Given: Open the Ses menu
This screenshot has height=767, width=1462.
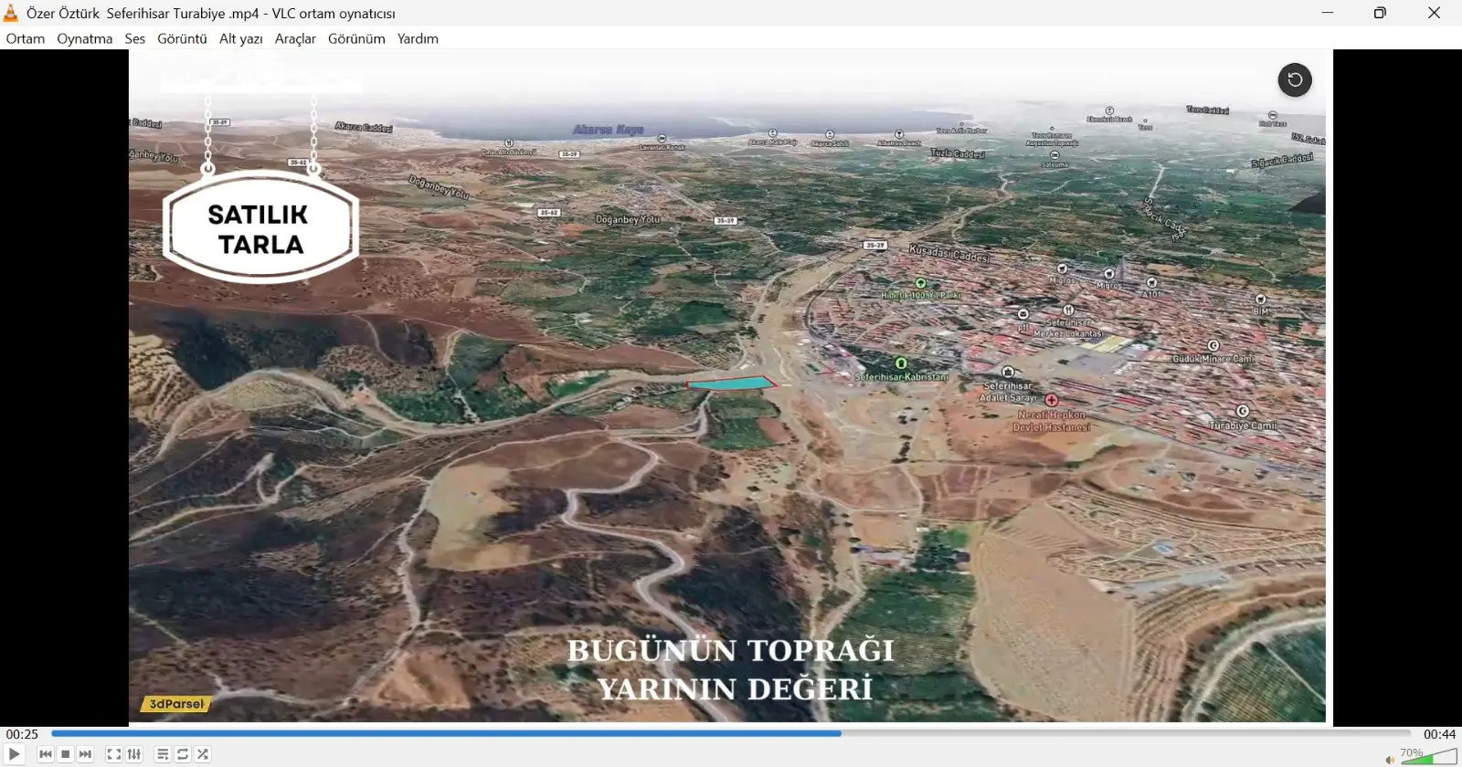Looking at the screenshot, I should pyautogui.click(x=135, y=38).
